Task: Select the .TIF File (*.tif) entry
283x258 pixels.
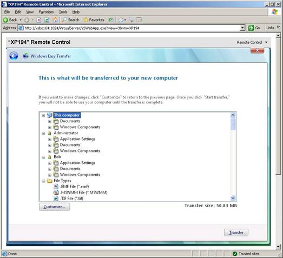Action: coord(72,199)
